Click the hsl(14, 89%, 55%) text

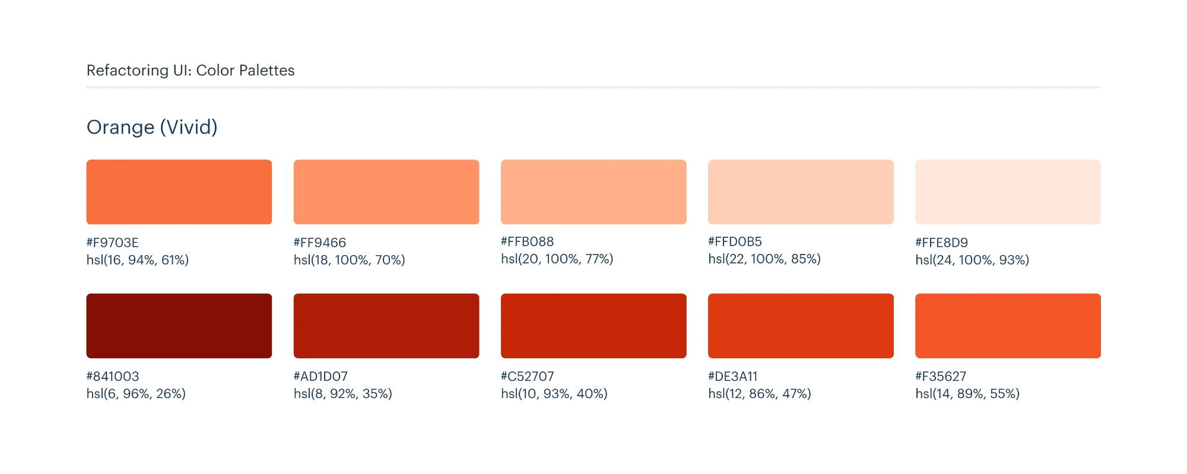967,393
